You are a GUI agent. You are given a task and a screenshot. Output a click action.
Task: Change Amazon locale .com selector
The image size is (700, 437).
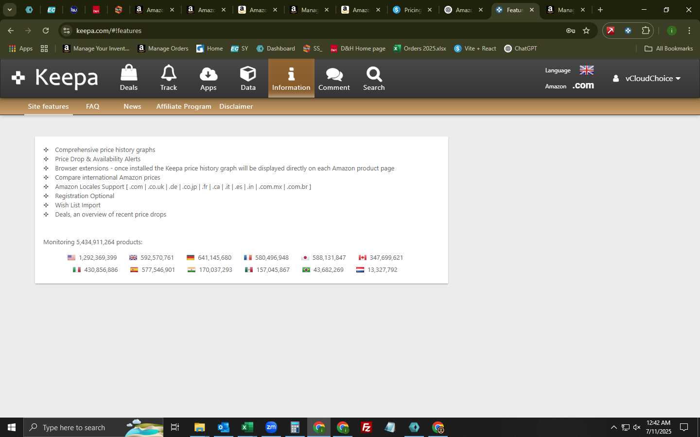583,85
